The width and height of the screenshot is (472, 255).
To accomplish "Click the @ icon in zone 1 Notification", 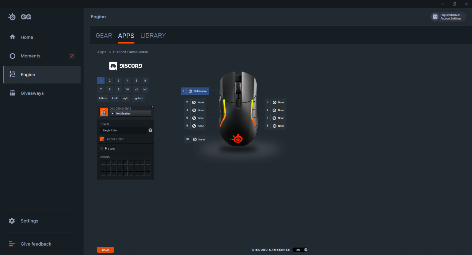I will 190,91.
